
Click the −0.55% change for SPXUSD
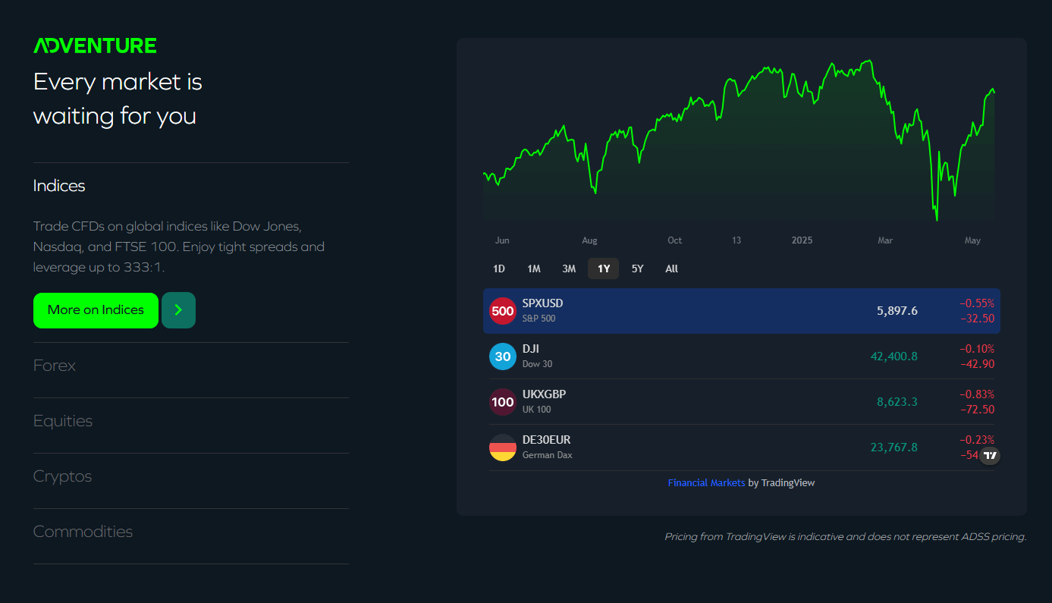point(977,303)
